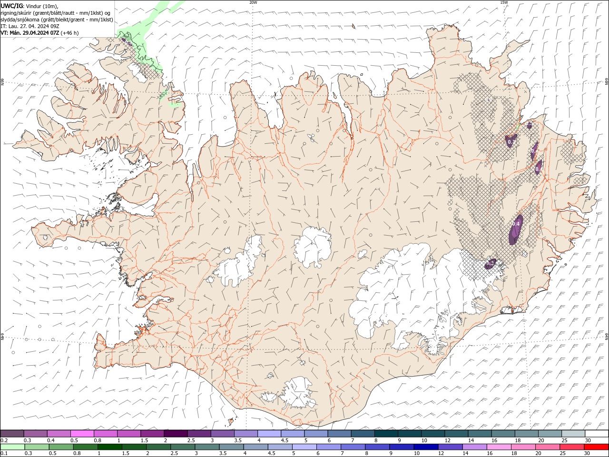Click the upper legend swatch between 4 and 4.5

click(269, 433)
